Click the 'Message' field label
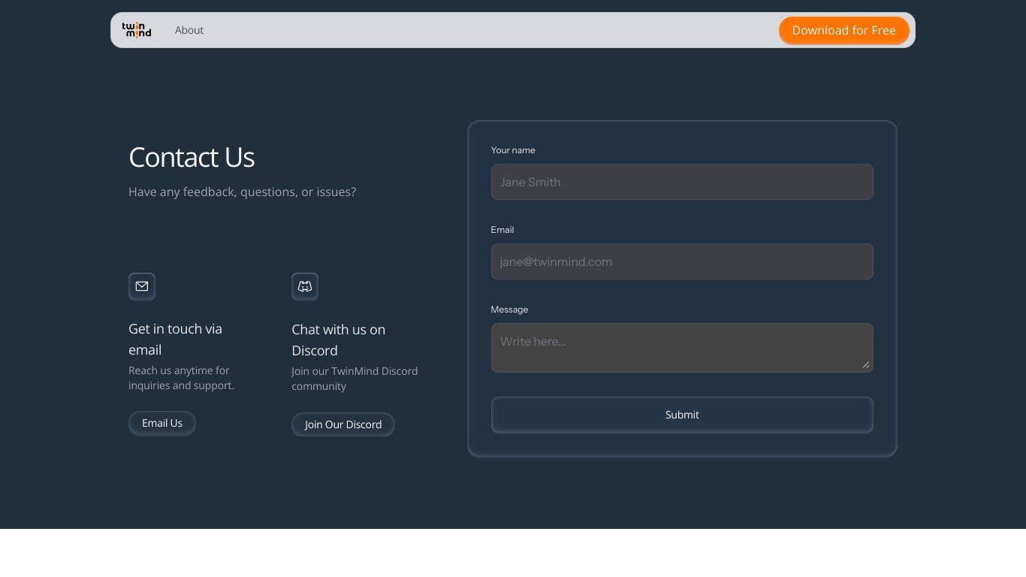 coord(509,310)
